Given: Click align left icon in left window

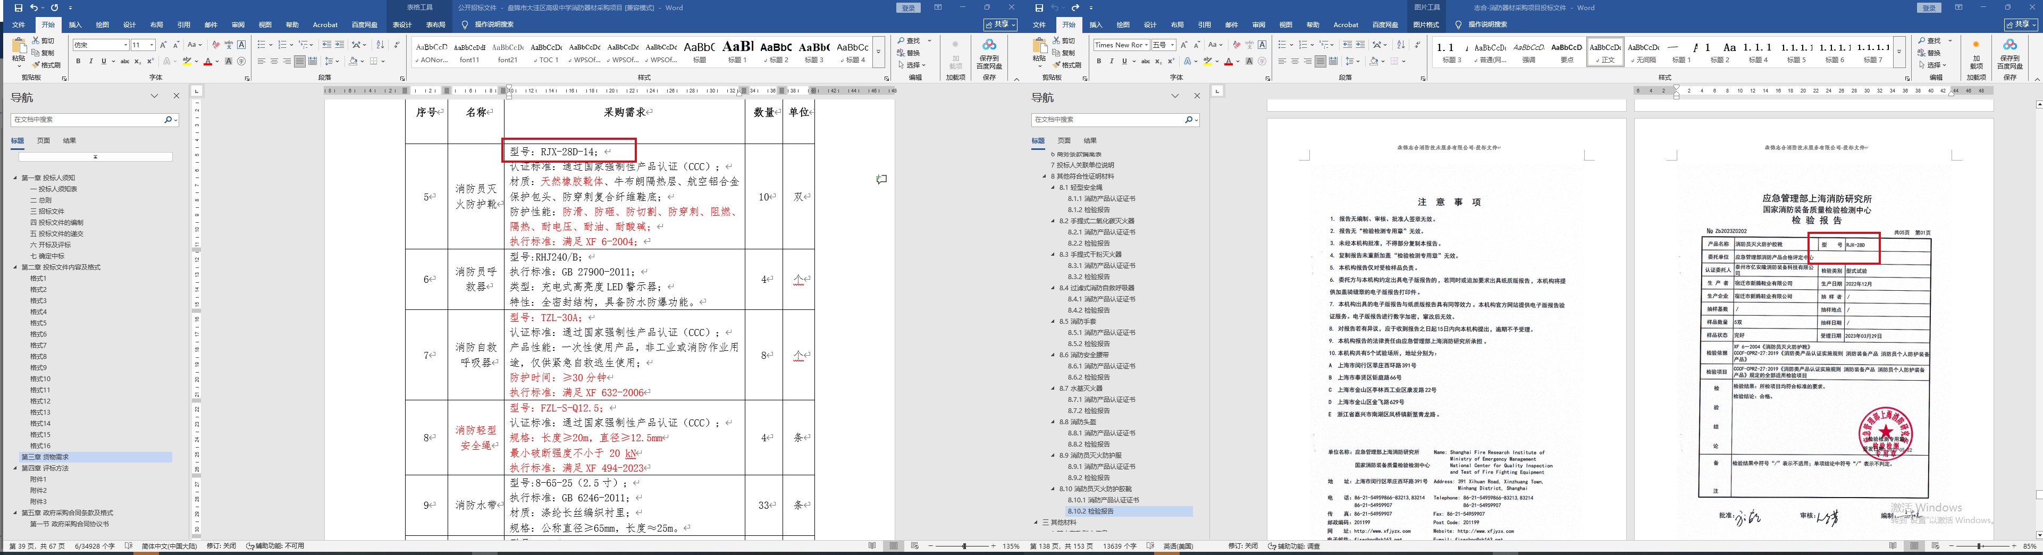Looking at the screenshot, I should [261, 61].
